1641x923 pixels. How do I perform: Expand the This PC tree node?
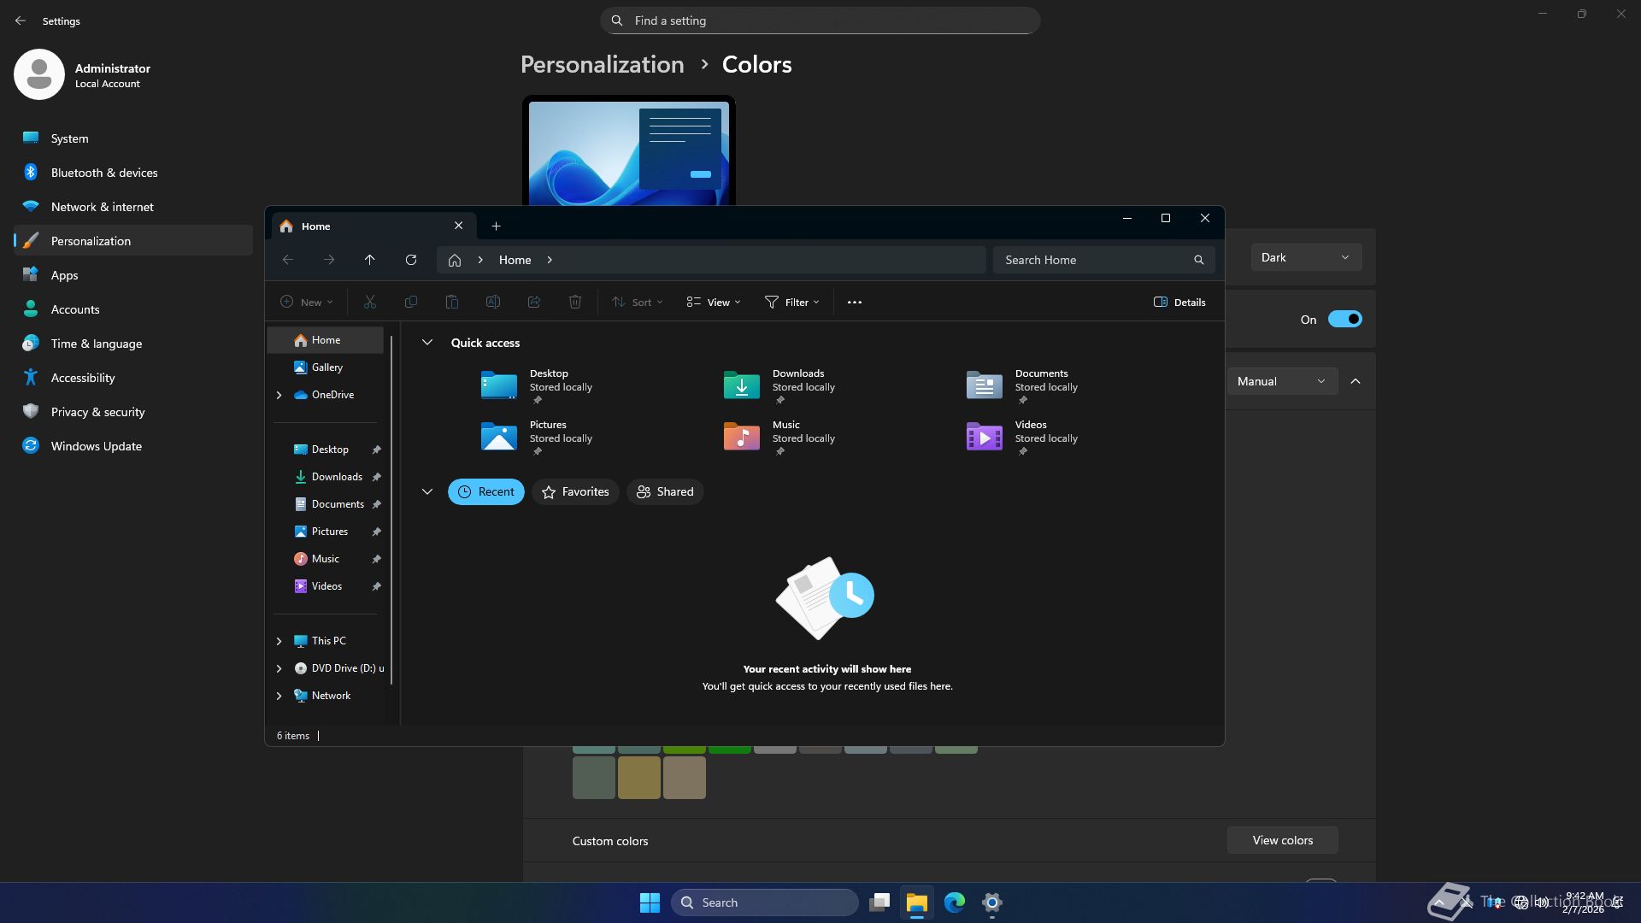(x=279, y=641)
